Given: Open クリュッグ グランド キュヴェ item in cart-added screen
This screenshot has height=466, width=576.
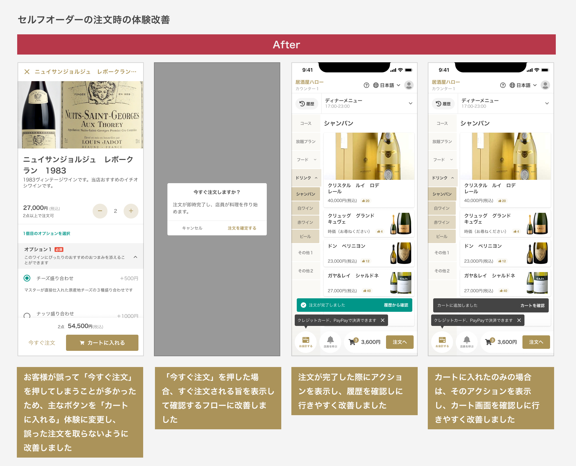Looking at the screenshot, I should coord(505,224).
